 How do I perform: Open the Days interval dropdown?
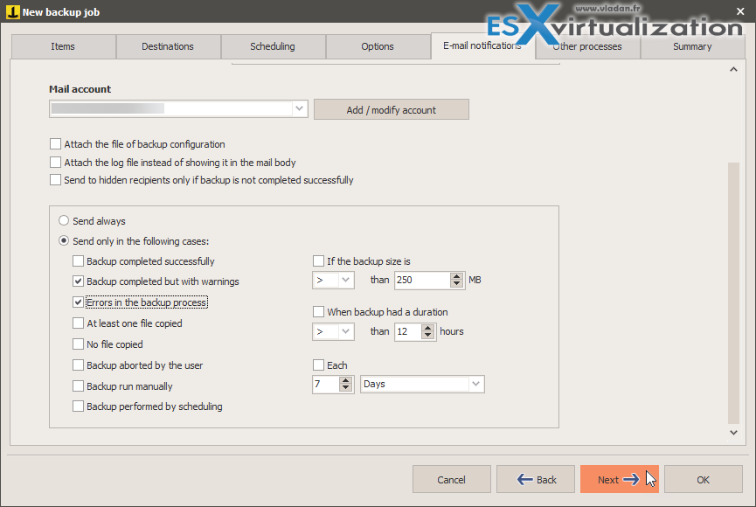tap(476, 384)
